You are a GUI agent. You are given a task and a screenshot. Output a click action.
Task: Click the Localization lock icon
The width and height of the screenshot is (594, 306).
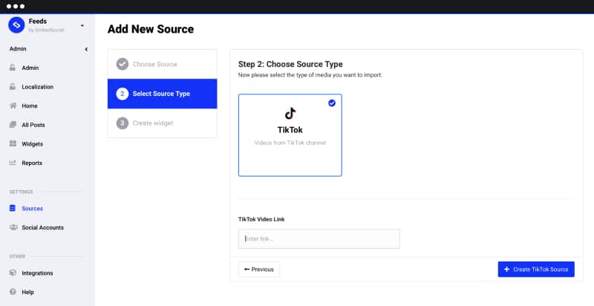point(13,86)
